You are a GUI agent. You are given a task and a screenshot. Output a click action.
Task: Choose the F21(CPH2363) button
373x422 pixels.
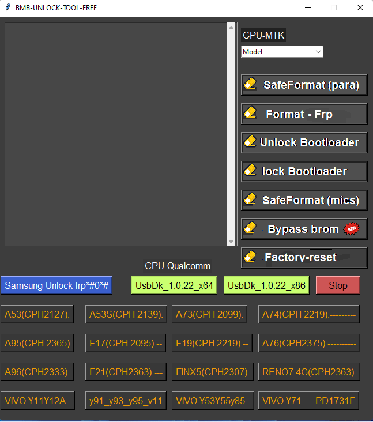pyautogui.click(x=126, y=372)
